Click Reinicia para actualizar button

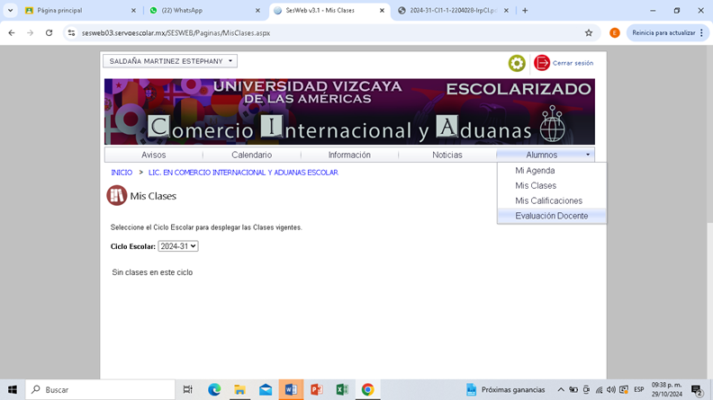[x=667, y=32]
